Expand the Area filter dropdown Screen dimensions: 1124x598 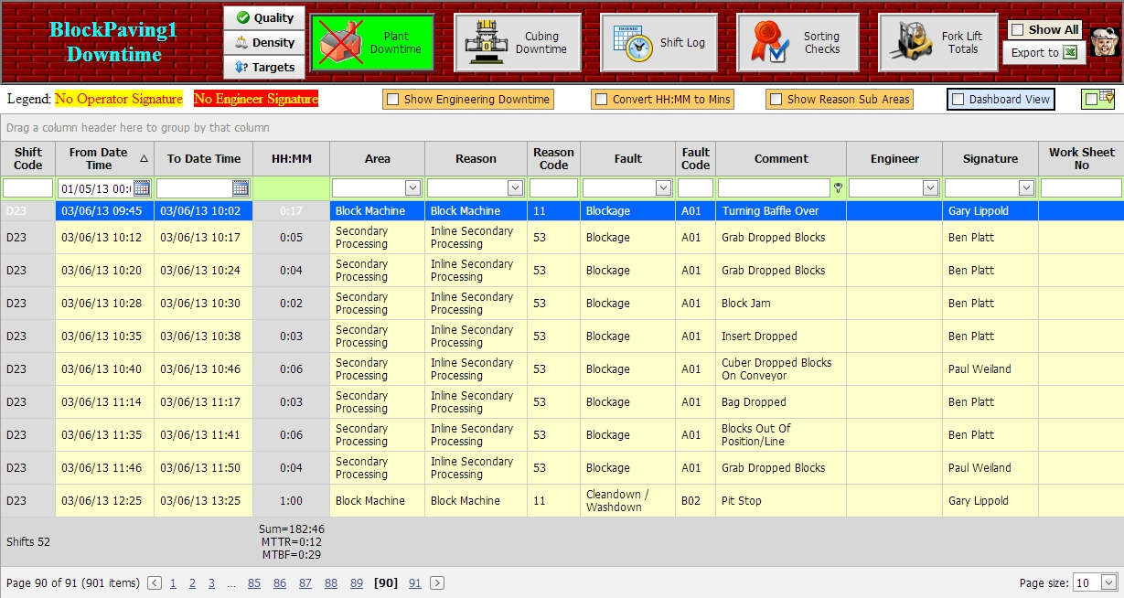[412, 188]
